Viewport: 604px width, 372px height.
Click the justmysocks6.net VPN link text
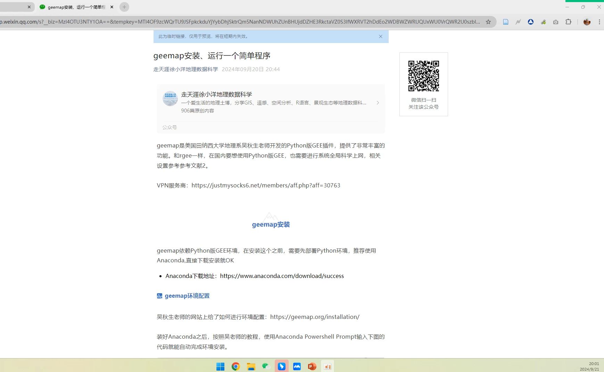[266, 185]
